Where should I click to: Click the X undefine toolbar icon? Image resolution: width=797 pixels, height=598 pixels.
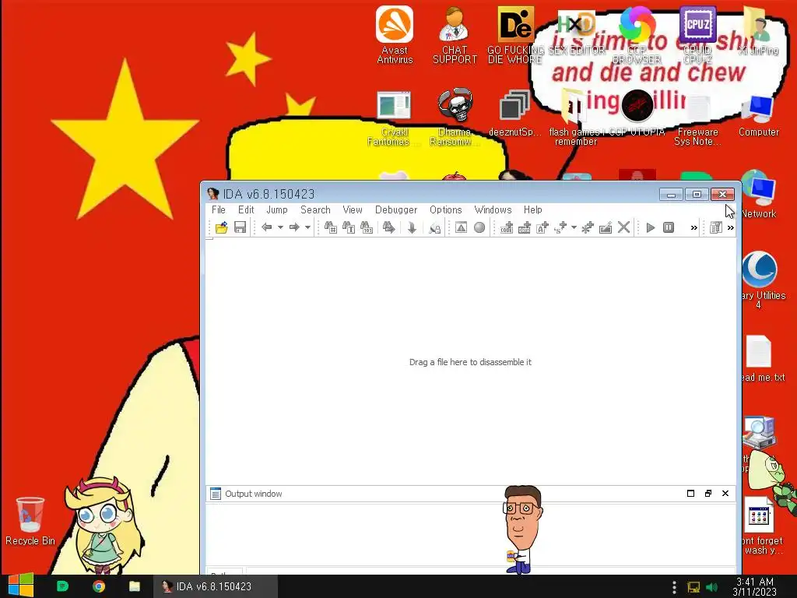[623, 227]
